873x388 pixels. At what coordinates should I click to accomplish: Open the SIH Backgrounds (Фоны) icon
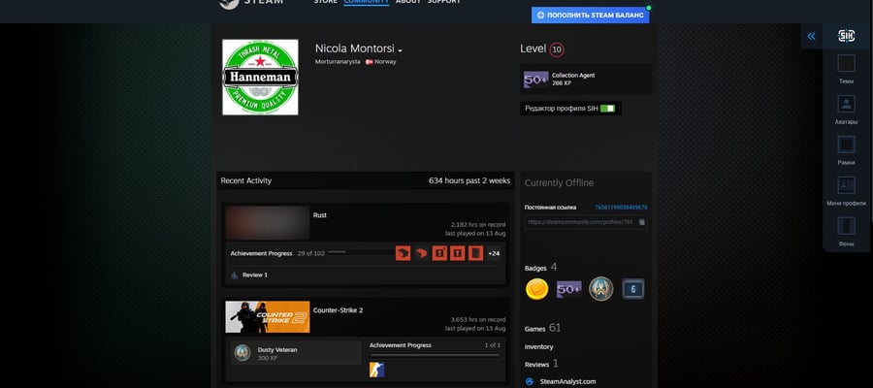click(846, 226)
